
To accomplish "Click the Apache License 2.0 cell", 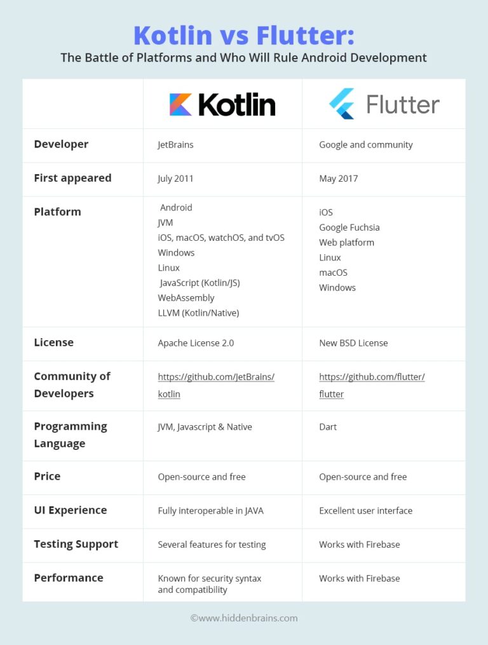I will [196, 343].
